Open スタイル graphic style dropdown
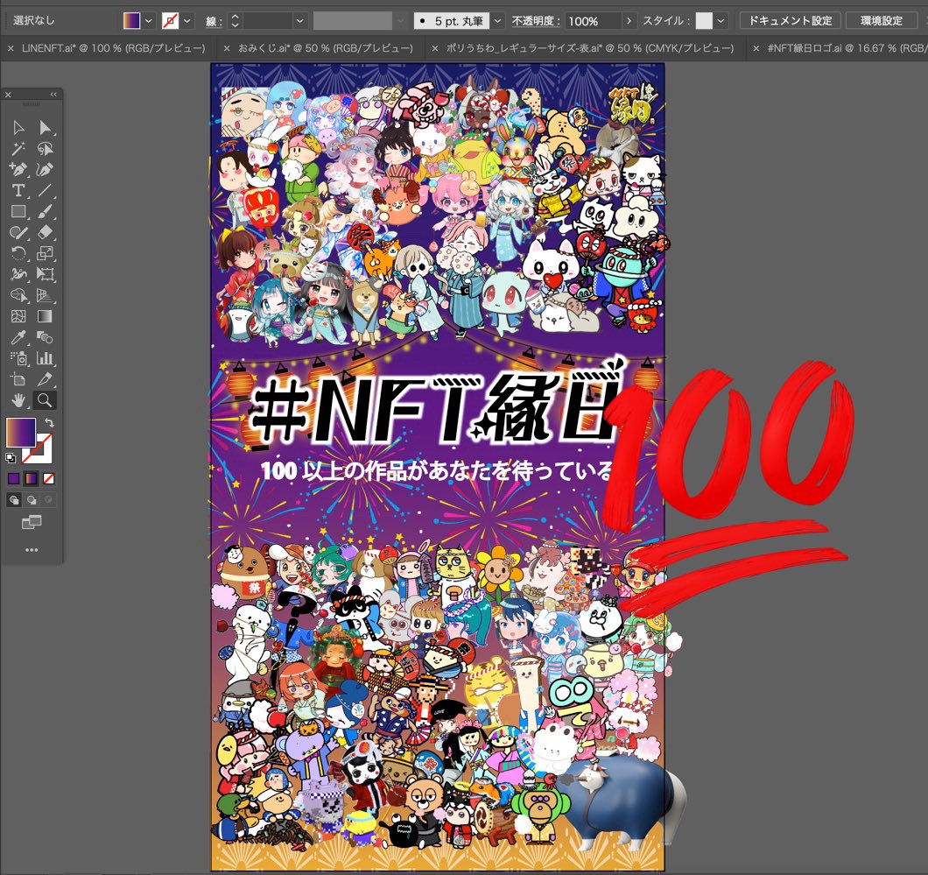Viewport: 928px width, 875px height. [721, 21]
